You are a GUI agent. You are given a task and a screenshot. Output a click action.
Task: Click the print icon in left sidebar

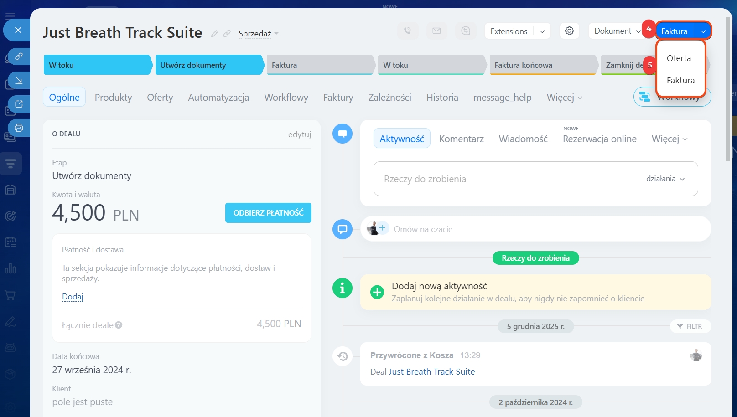pos(19,128)
